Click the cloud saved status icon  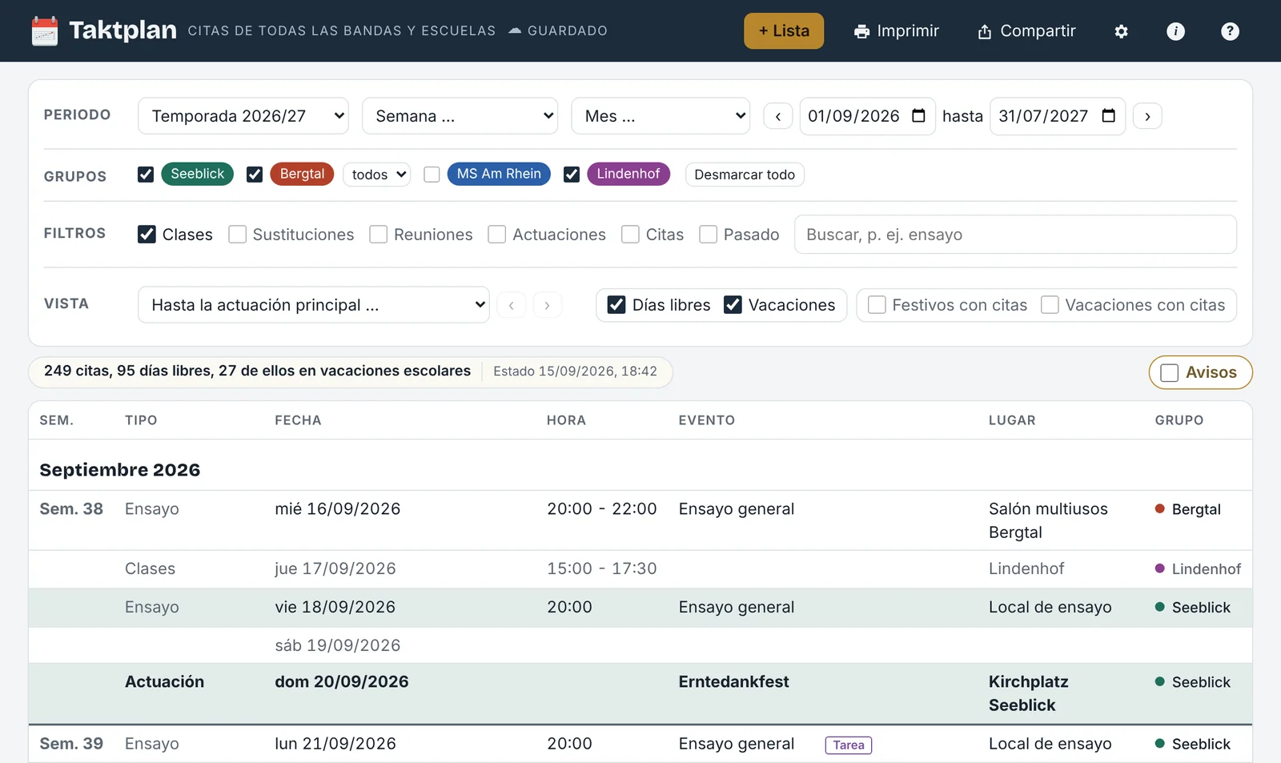coord(515,30)
